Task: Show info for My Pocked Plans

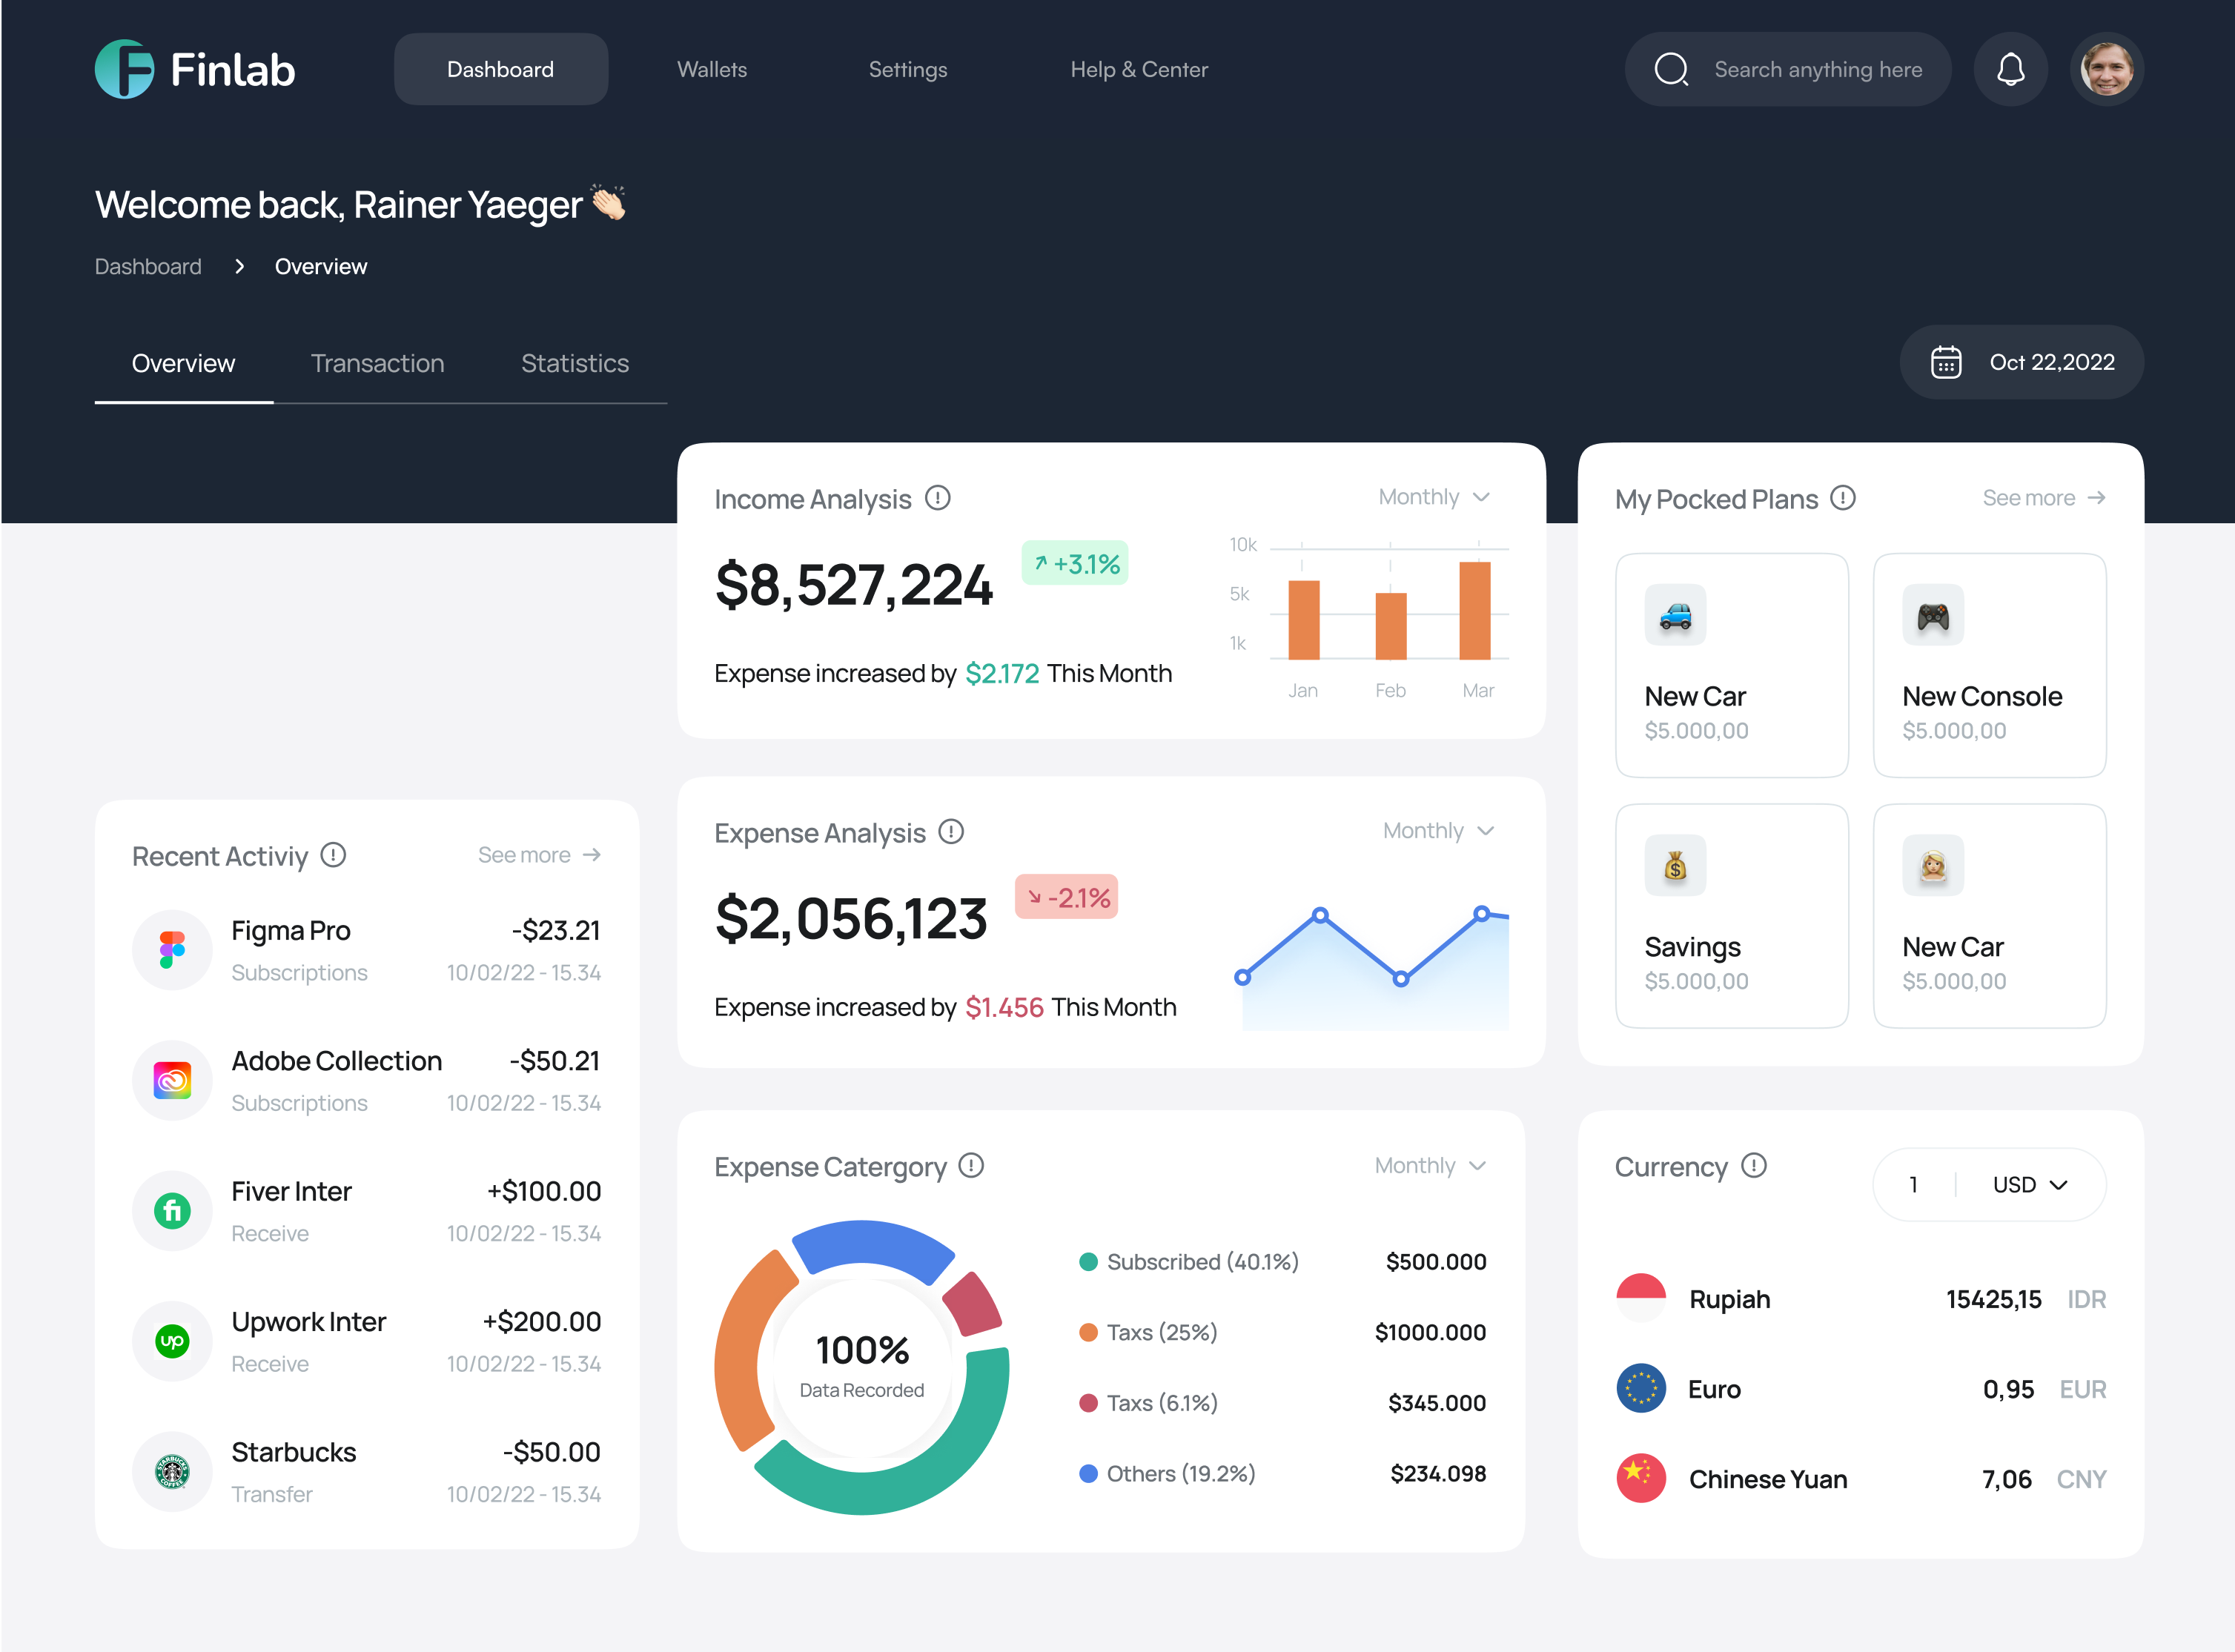Action: [x=1843, y=498]
